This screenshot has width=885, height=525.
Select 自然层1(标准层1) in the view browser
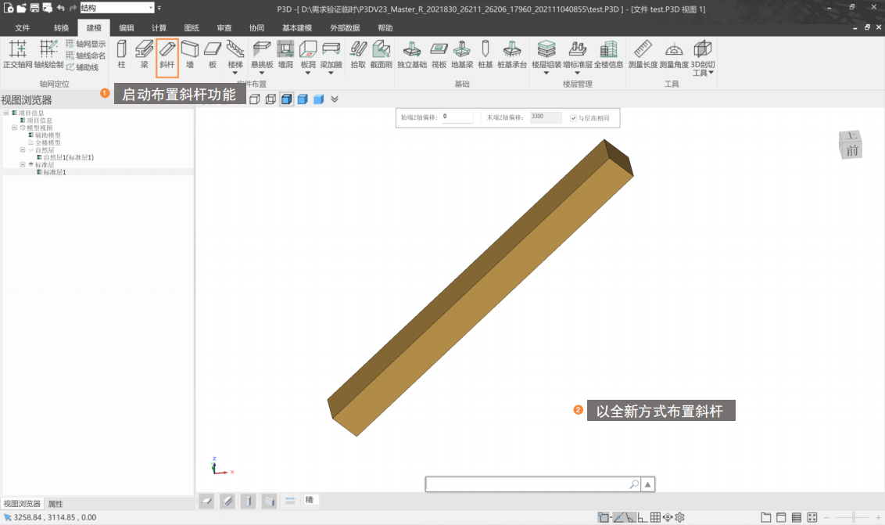click(68, 157)
